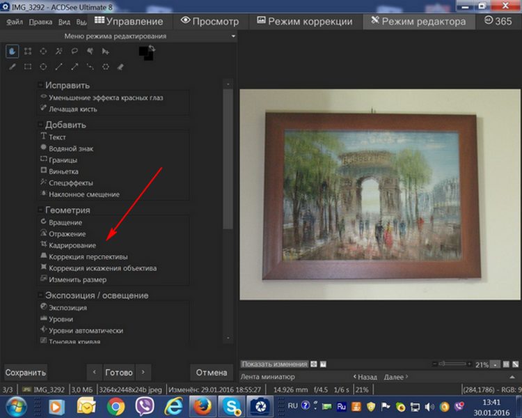Click the Отмена button
The image size is (522, 418).
tap(212, 372)
